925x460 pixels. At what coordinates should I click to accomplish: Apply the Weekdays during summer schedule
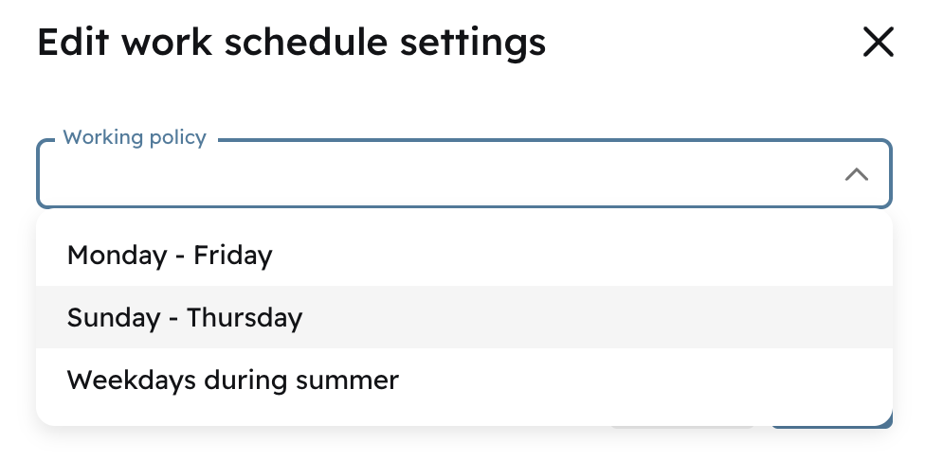tap(233, 380)
